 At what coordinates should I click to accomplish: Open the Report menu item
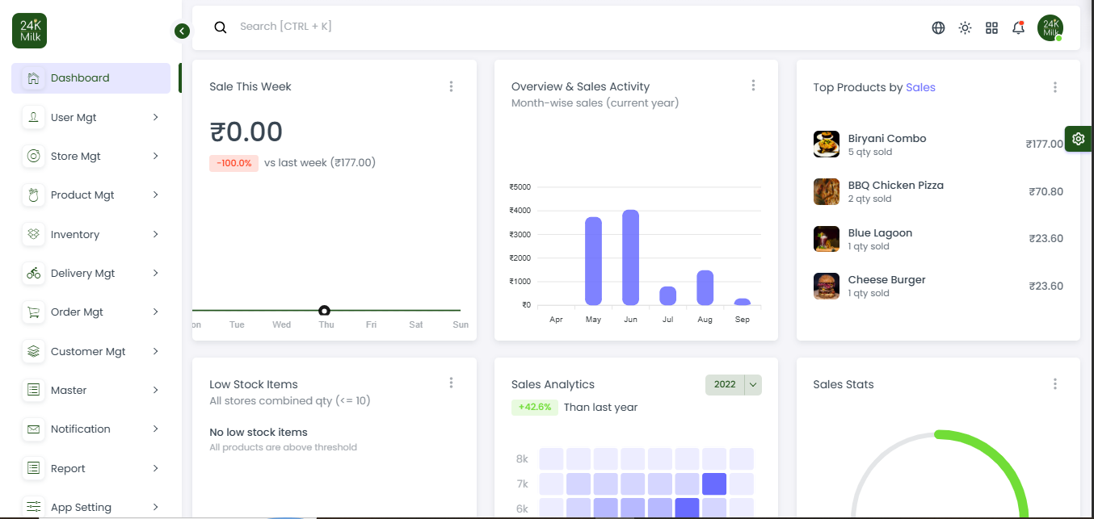point(90,468)
